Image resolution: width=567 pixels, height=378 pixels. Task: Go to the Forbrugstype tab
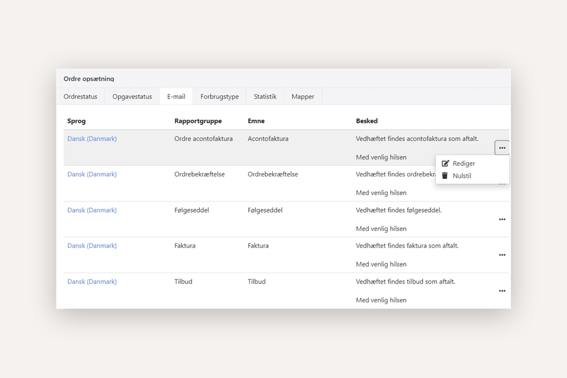point(219,96)
